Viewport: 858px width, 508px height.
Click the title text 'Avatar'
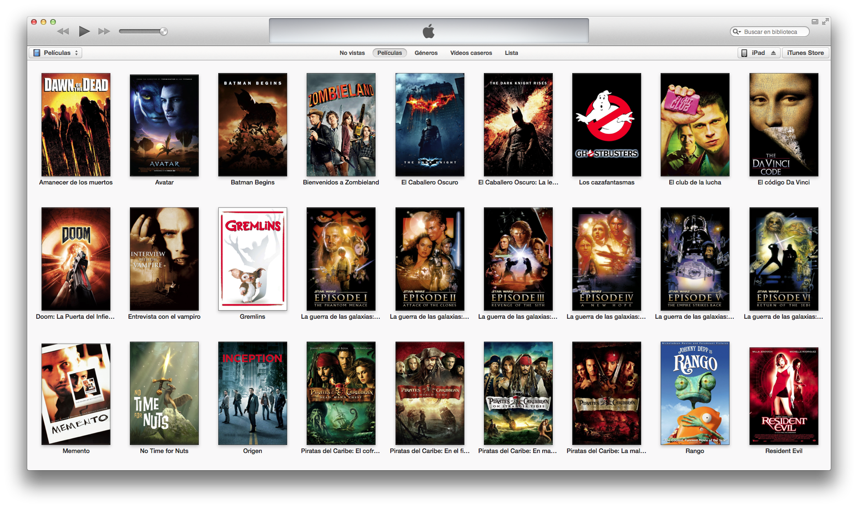click(x=164, y=183)
